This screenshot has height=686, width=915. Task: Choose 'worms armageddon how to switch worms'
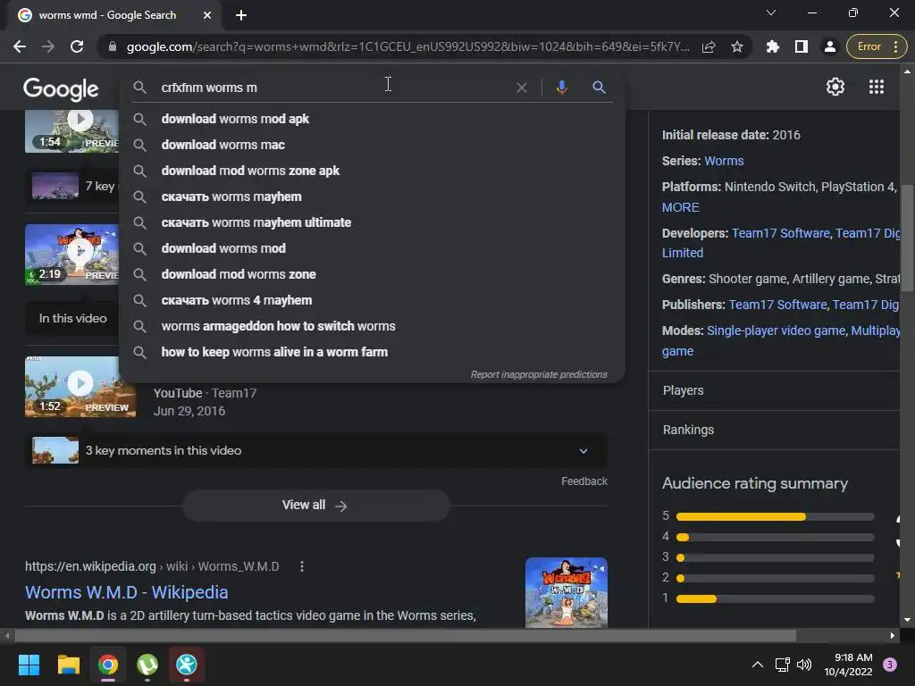click(372, 326)
